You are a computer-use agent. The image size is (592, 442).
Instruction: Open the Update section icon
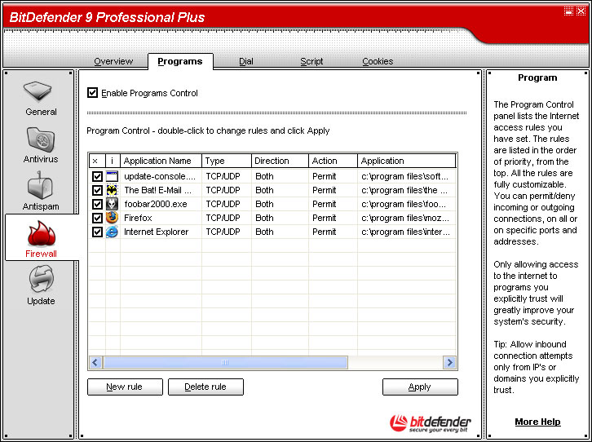tap(41, 280)
